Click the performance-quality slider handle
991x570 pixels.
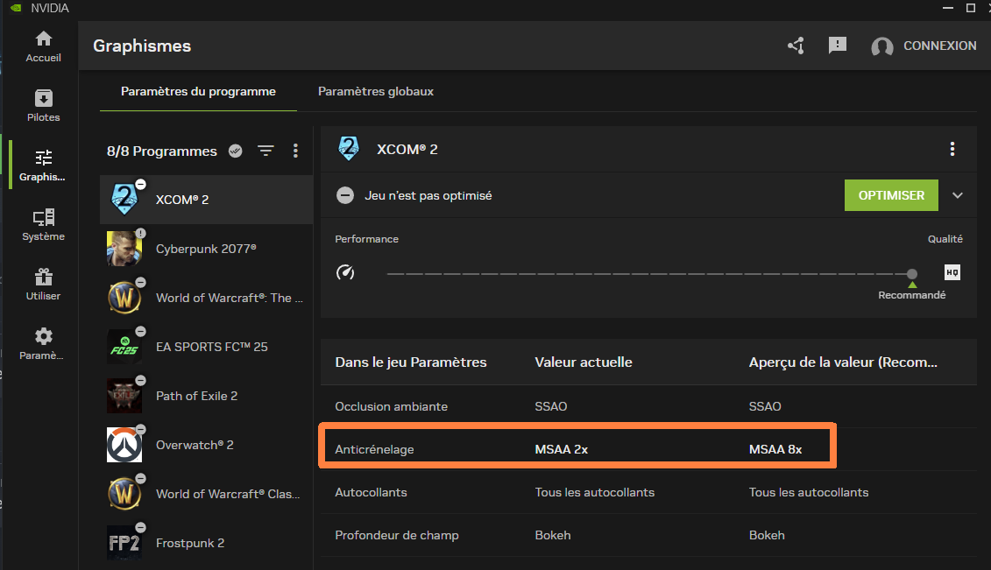[x=912, y=274]
